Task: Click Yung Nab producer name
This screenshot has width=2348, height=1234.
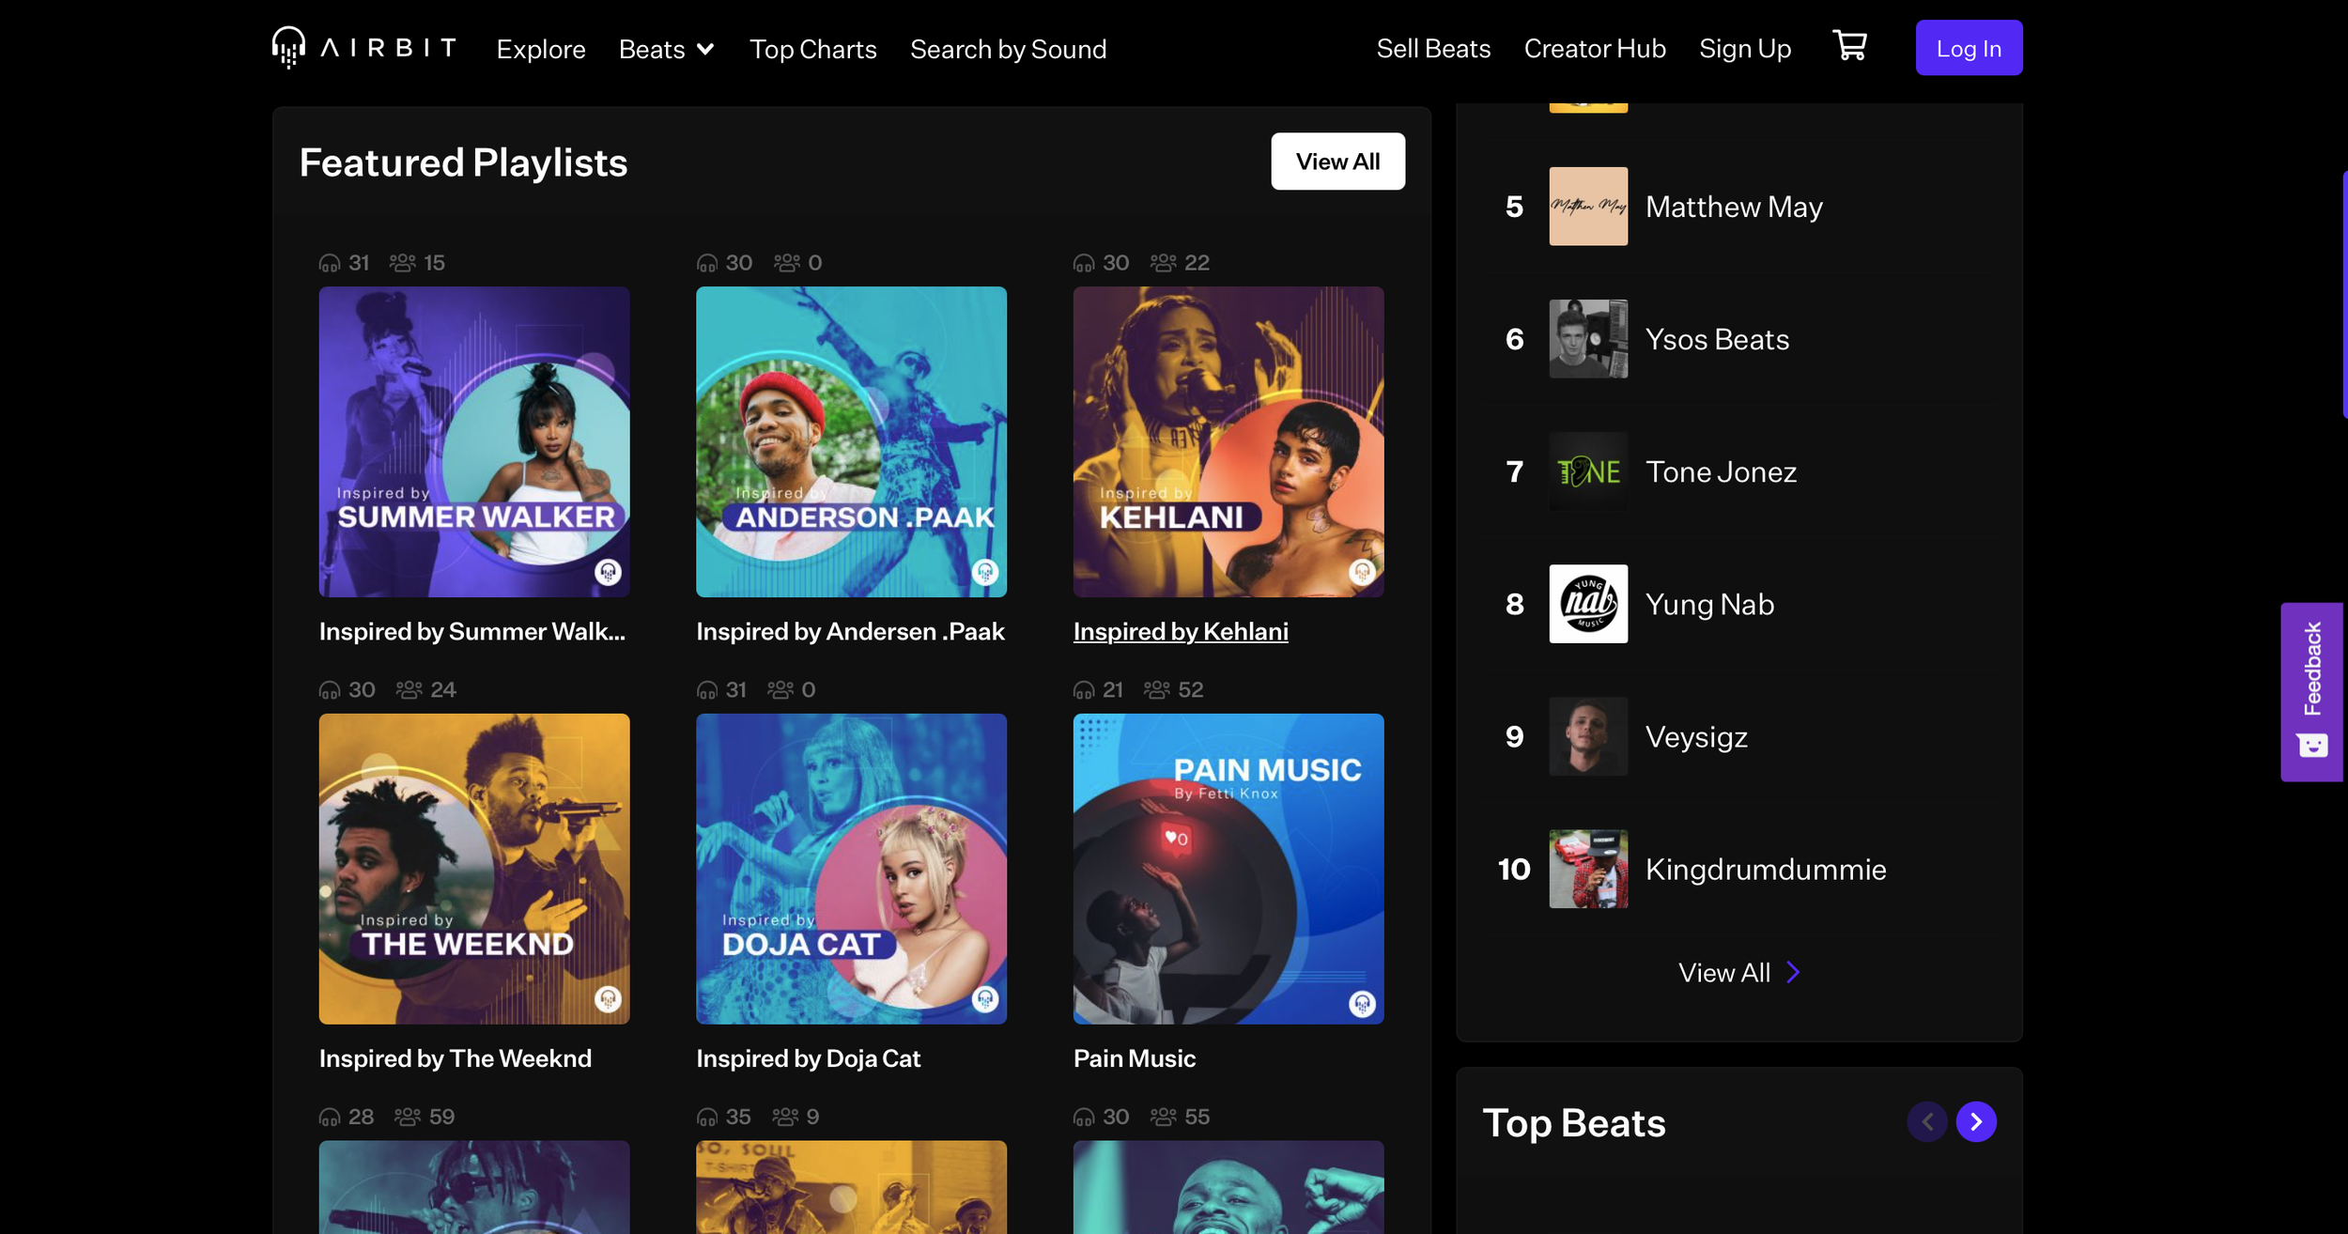Action: [x=1710, y=604]
